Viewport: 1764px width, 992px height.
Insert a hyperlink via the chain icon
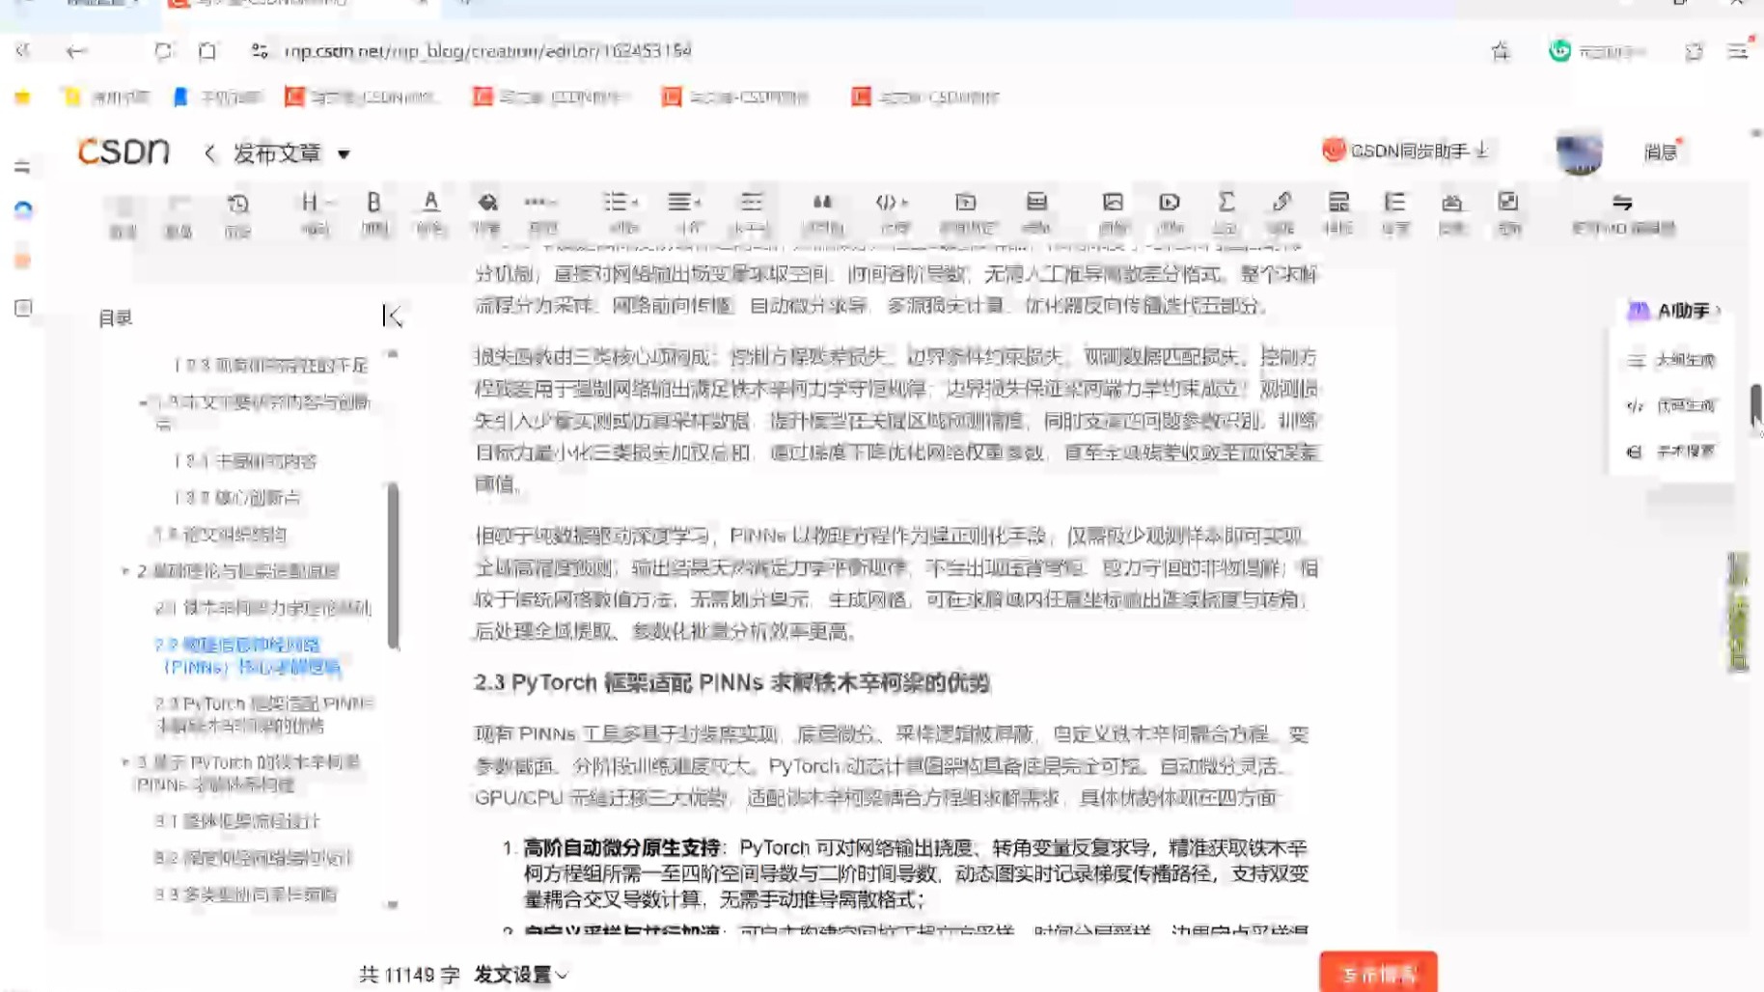(x=1282, y=213)
